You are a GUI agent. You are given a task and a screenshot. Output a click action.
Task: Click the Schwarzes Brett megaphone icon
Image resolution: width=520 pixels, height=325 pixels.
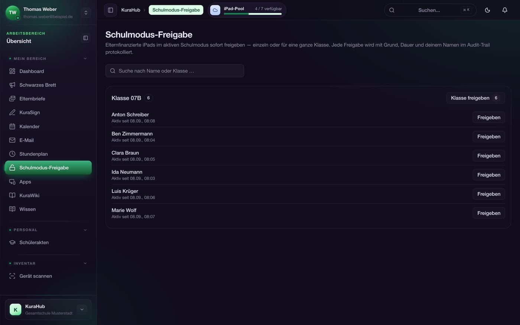(x=12, y=85)
